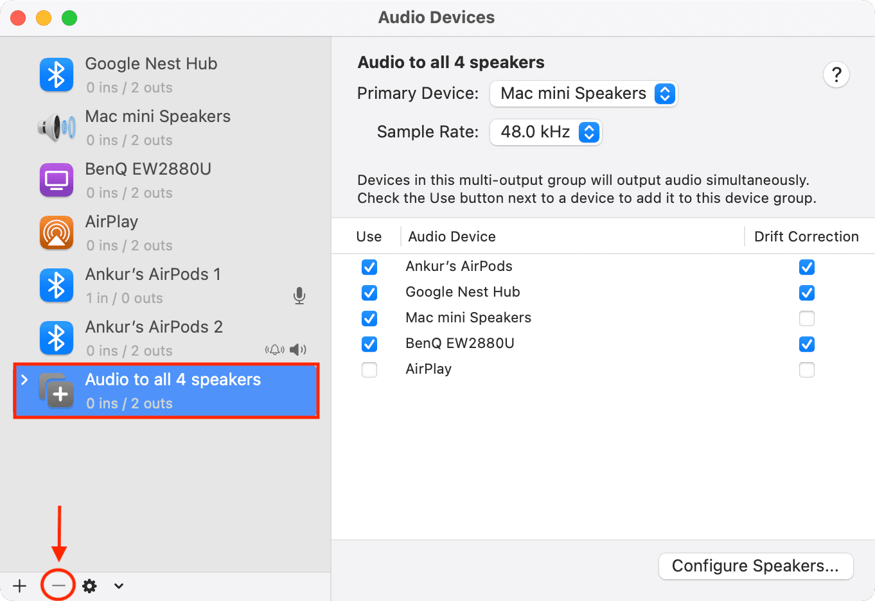Select Ankur's AirPods 2 in device list
Viewport: 875px width, 601px height.
pyautogui.click(x=166, y=338)
